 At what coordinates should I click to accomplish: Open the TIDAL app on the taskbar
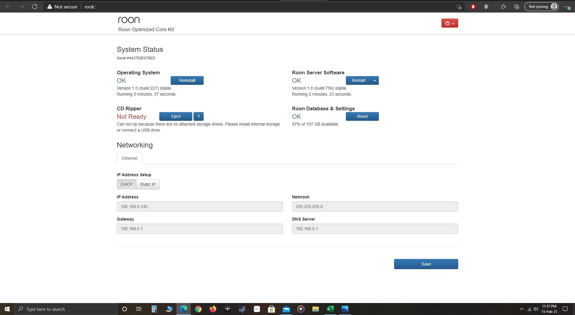pyautogui.click(x=228, y=309)
